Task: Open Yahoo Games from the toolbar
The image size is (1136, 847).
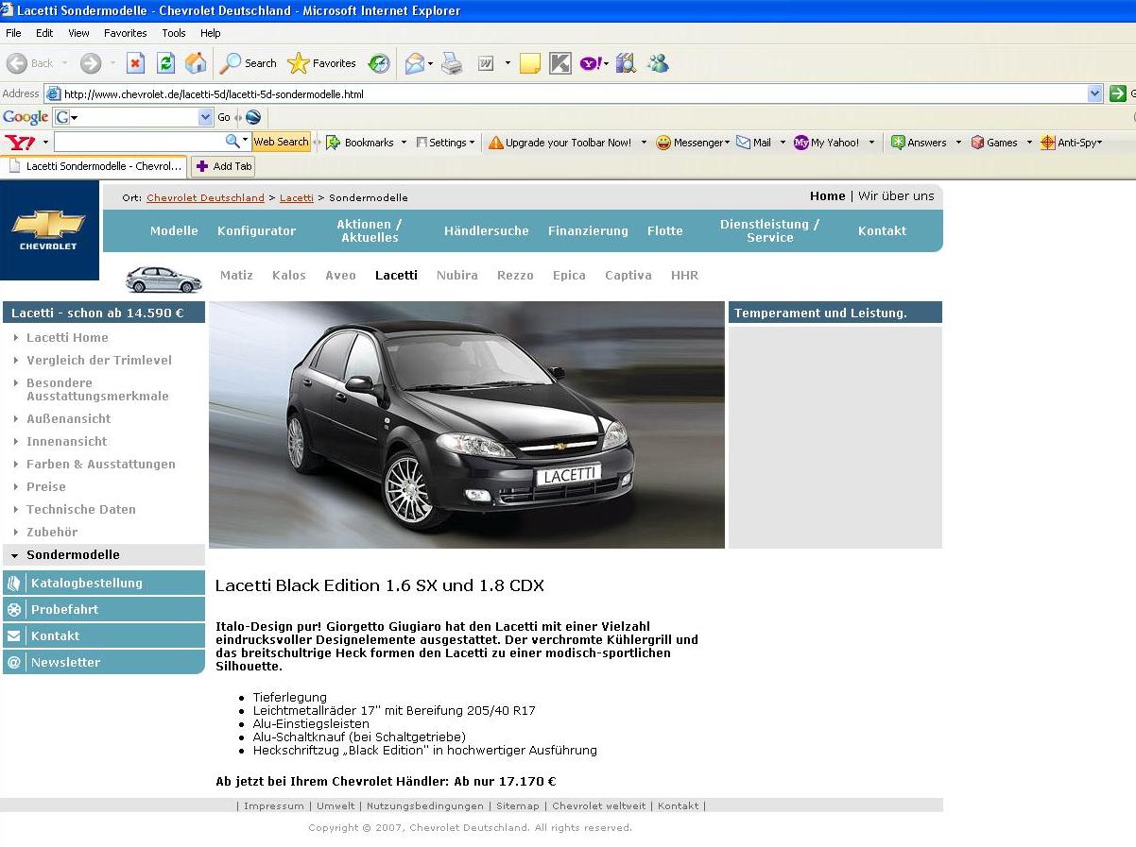Action: pyautogui.click(x=994, y=143)
